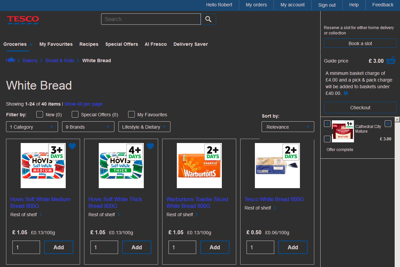Open Feedback in top bar
Viewport: 400px width, 267px height.
pos(383,5)
